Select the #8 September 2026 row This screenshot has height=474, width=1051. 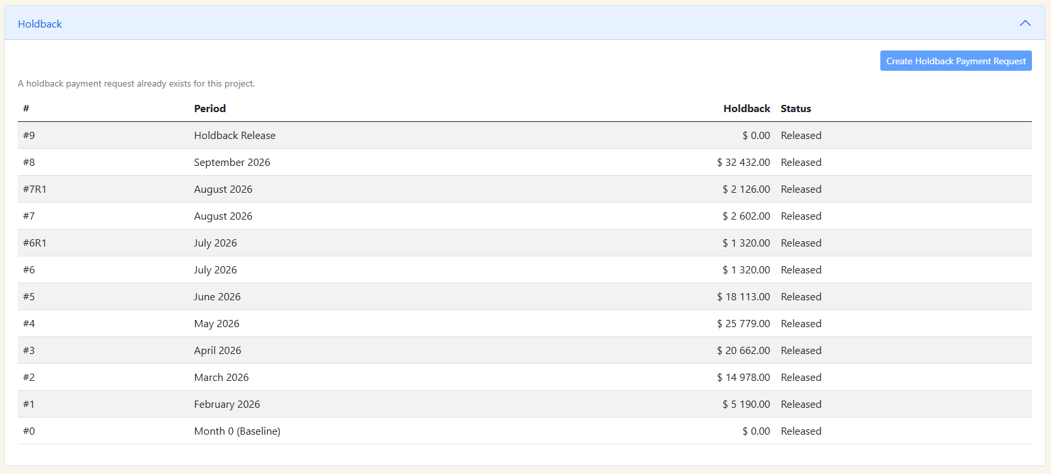click(232, 163)
